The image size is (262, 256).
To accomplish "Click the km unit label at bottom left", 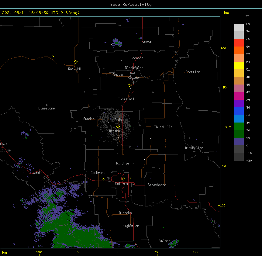I will pyautogui.click(x=5, y=252).
